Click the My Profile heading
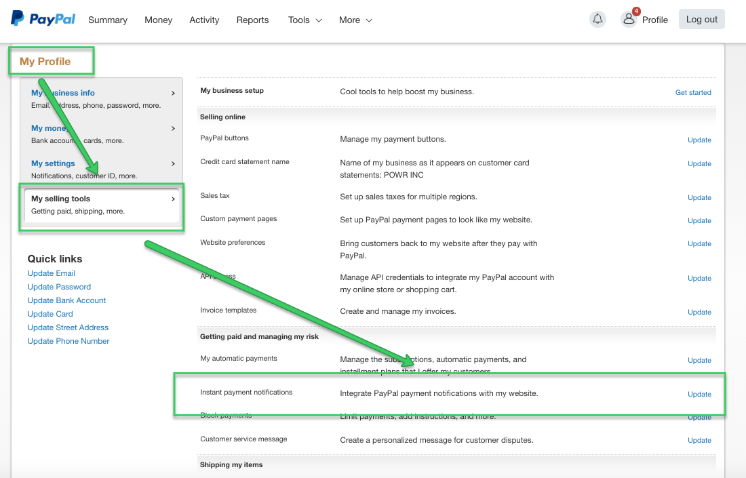This screenshot has width=746, height=478. 45,61
